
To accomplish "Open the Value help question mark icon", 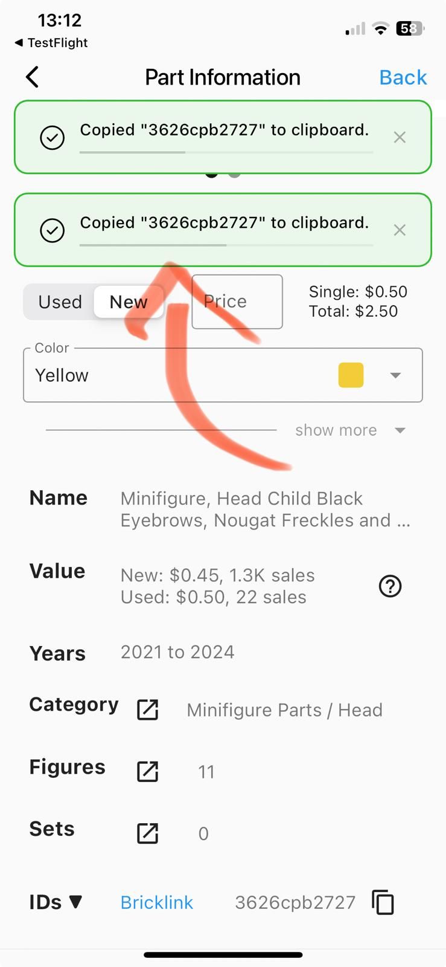I will point(390,586).
